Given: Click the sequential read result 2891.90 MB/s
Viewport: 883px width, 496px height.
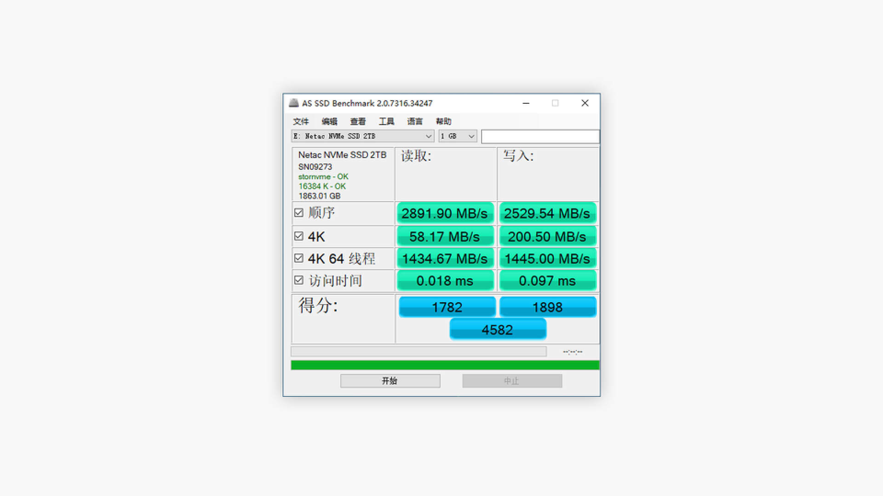Looking at the screenshot, I should coord(445,213).
